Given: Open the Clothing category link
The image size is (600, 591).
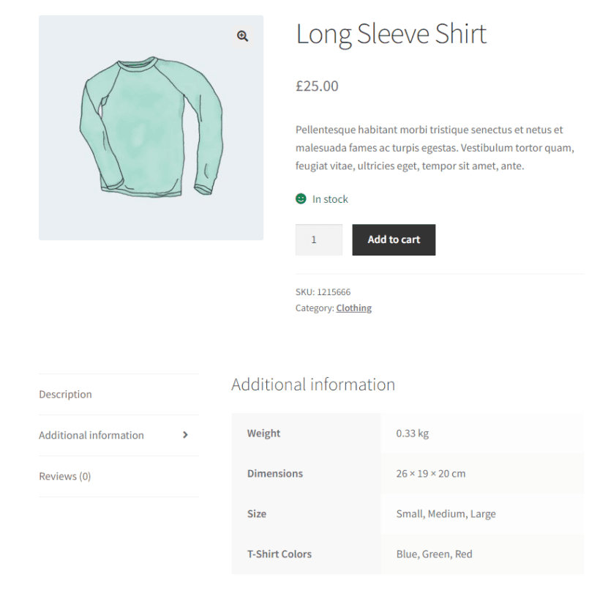Looking at the screenshot, I should coord(353,308).
